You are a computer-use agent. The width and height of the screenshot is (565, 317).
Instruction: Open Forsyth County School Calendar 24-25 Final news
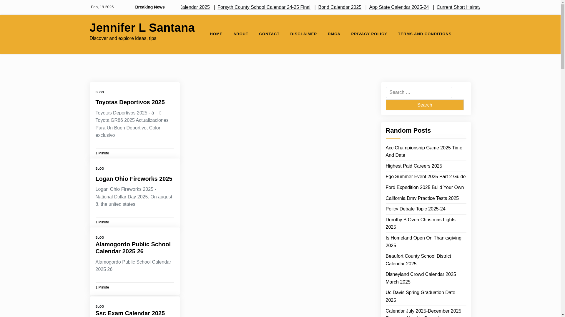pos(264,7)
